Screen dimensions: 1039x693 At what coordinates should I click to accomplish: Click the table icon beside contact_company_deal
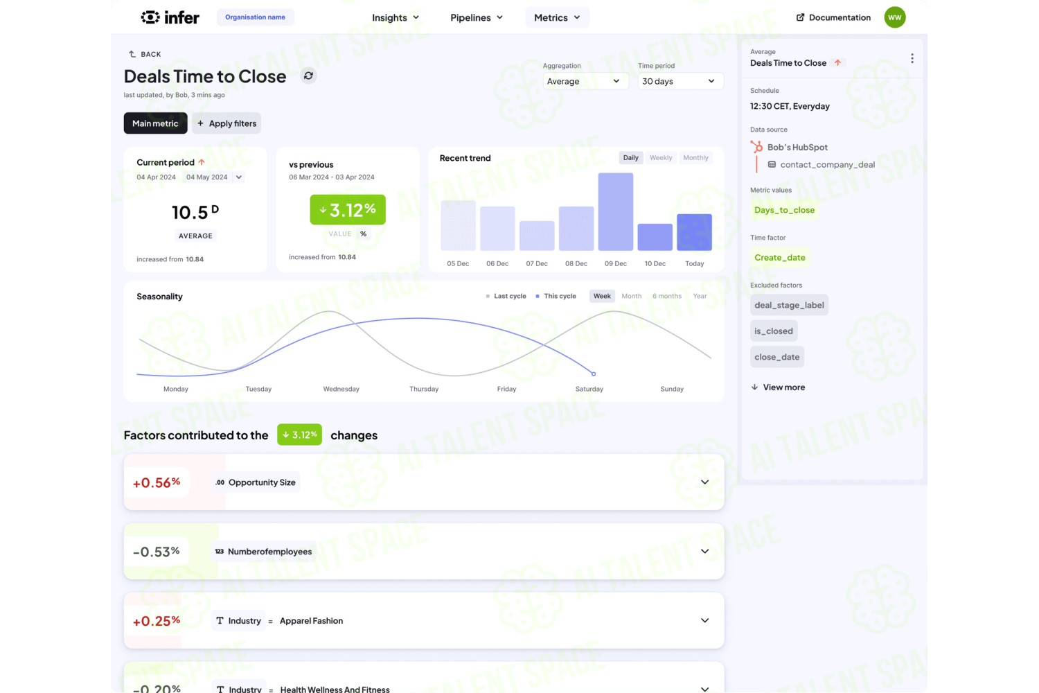tap(772, 165)
